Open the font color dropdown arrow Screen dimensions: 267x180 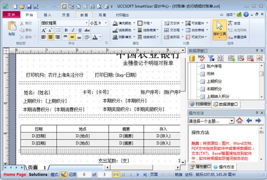pyautogui.click(x=100, y=37)
